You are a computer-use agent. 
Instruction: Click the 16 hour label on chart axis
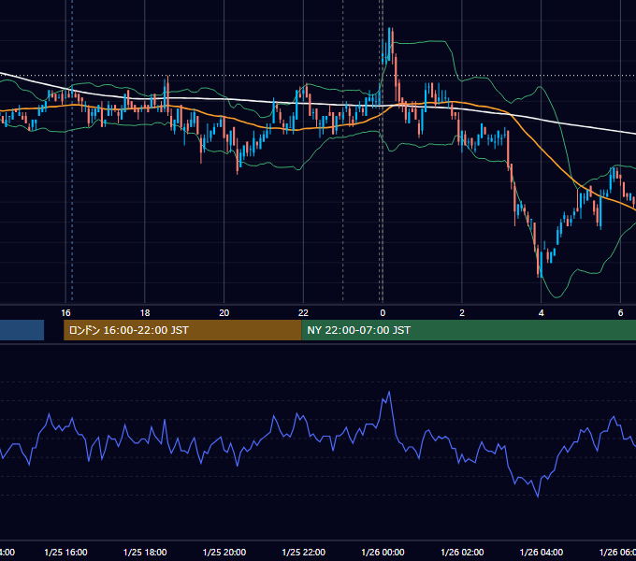pos(65,313)
